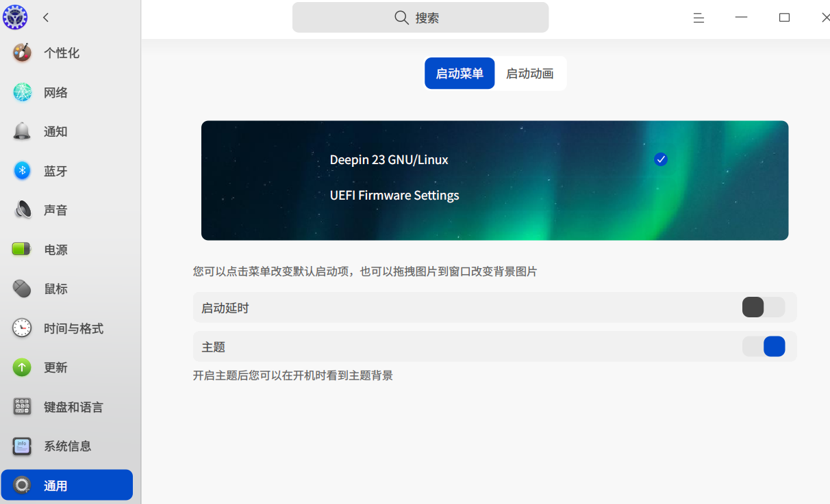Click the 网络 sidebar label
This screenshot has width=830, height=504.
(55, 92)
